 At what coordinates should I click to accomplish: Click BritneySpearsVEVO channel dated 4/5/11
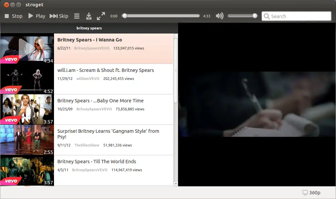point(90,170)
